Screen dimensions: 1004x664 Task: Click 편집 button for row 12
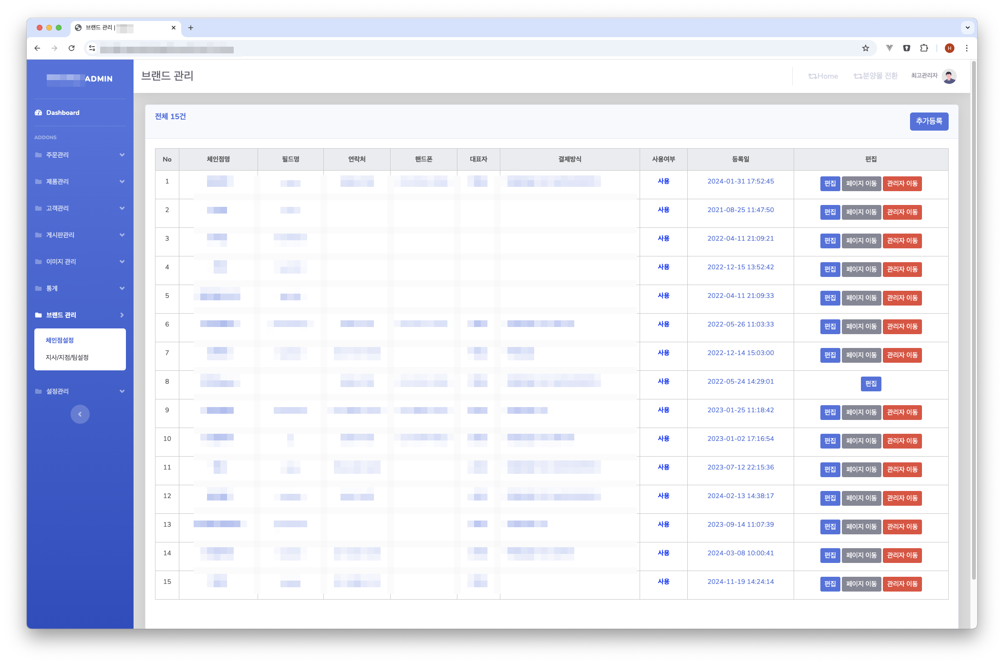point(830,498)
